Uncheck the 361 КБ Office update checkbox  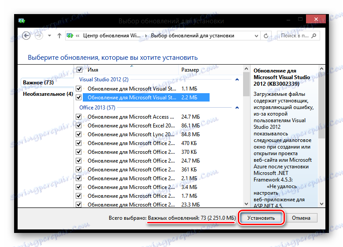coord(78,170)
